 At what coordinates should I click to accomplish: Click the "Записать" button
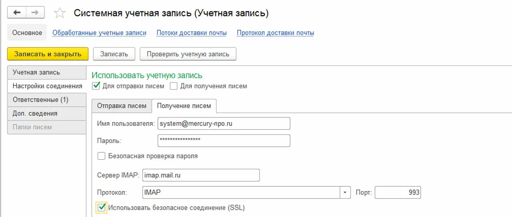pyautogui.click(x=114, y=54)
